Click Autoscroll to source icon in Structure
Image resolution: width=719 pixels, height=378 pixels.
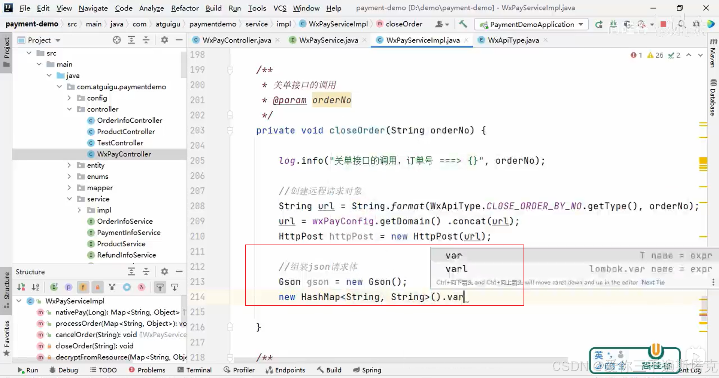click(160, 287)
